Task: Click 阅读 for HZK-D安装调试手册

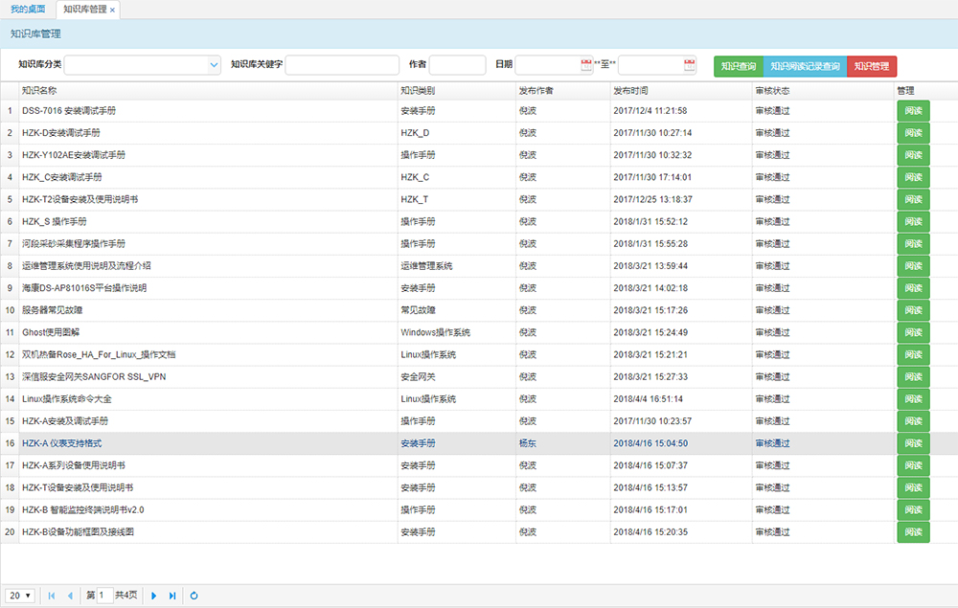Action: pyautogui.click(x=913, y=133)
